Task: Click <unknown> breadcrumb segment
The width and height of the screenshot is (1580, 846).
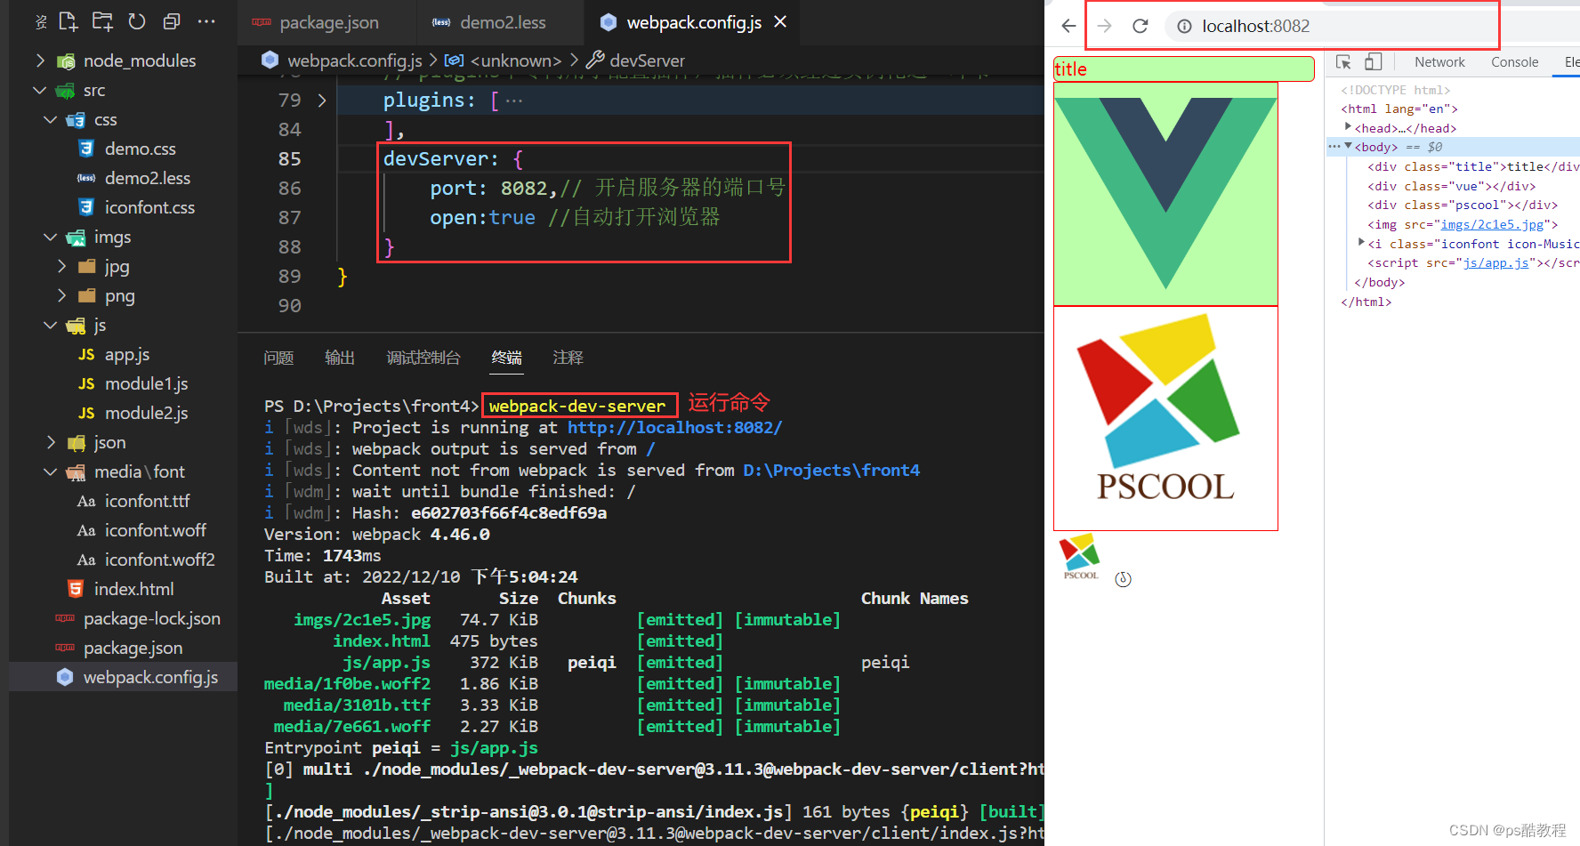Action: coord(515,60)
